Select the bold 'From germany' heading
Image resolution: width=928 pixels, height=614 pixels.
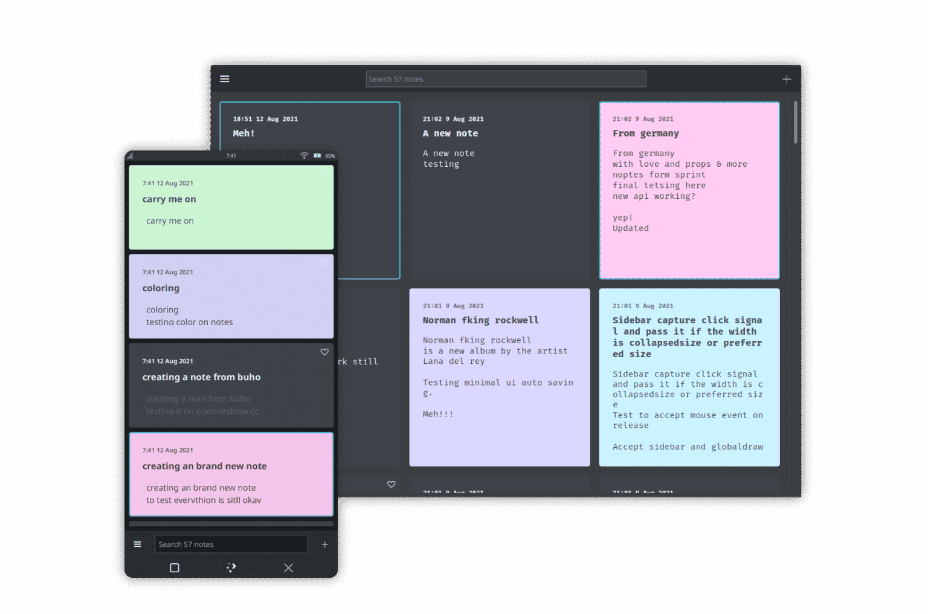point(646,134)
